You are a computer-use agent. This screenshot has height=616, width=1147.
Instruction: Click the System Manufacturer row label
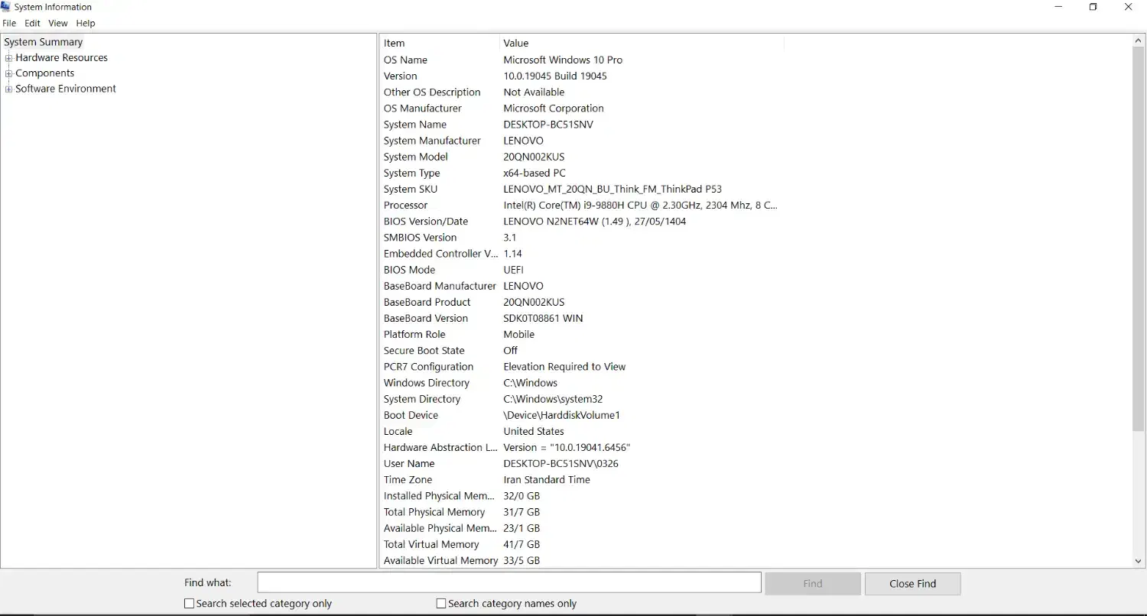[432, 141]
